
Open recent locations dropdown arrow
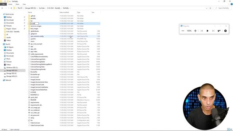coord(9,8)
